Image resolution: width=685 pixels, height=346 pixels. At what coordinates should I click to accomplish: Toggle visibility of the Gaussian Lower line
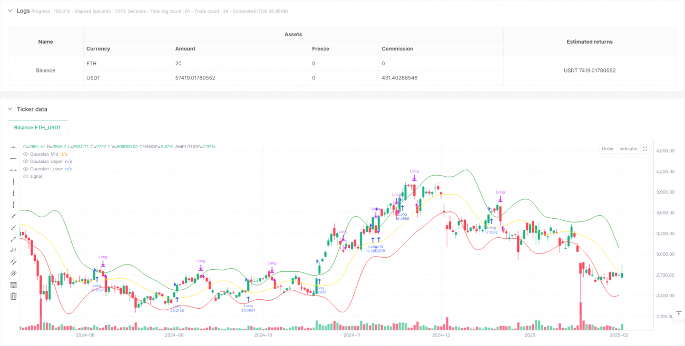tap(26, 169)
